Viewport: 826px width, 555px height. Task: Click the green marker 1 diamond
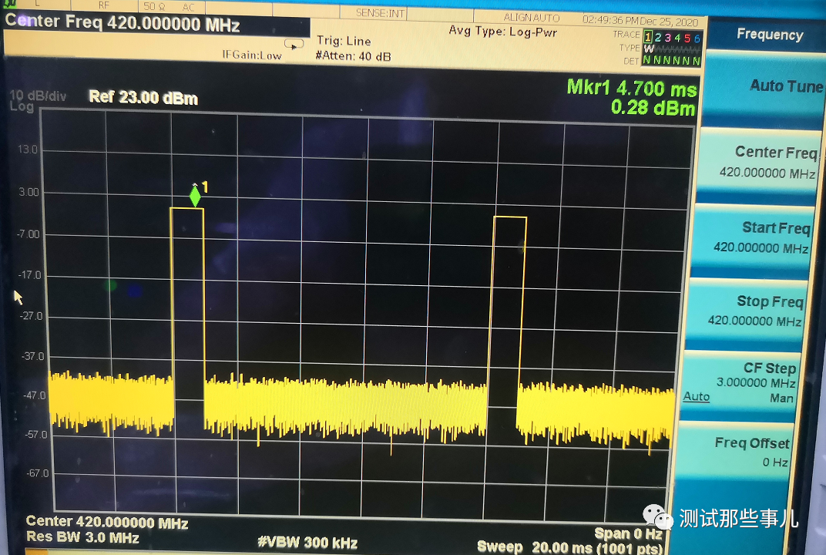(195, 197)
